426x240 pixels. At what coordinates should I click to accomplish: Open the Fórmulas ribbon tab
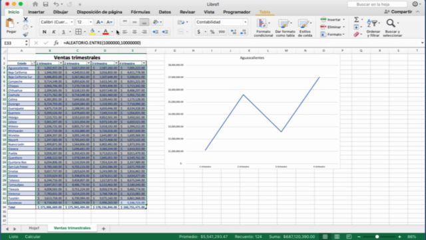(x=140, y=12)
